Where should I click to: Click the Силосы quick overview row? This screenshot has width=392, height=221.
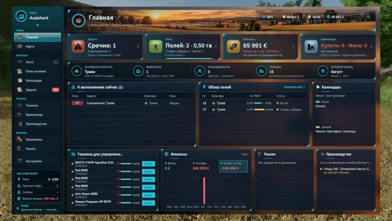pyautogui.click(x=37, y=192)
